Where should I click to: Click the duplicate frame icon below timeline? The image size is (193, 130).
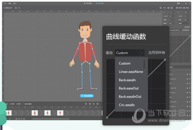[x=19, y=119]
